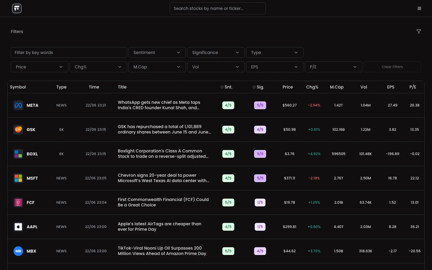This screenshot has width=432, height=270.
Task: Sort by the Type column header
Action: (61, 87)
